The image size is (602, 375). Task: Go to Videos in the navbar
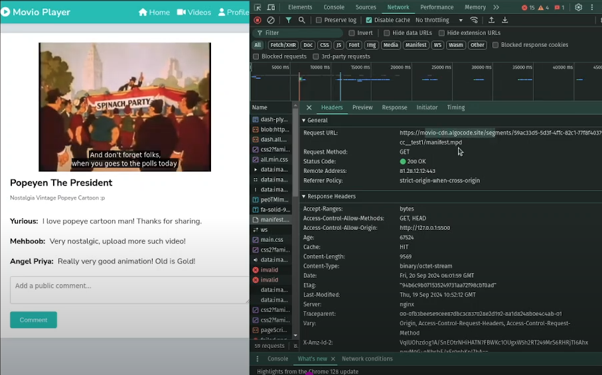coord(194,12)
